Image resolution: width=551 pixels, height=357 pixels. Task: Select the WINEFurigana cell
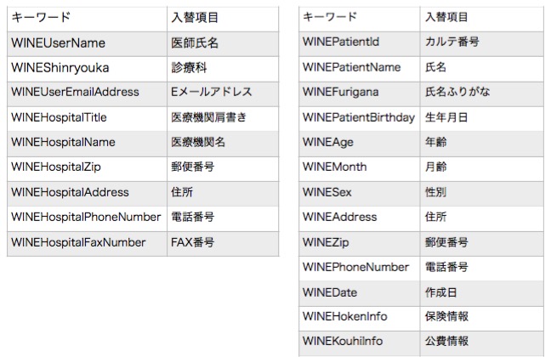(340, 92)
